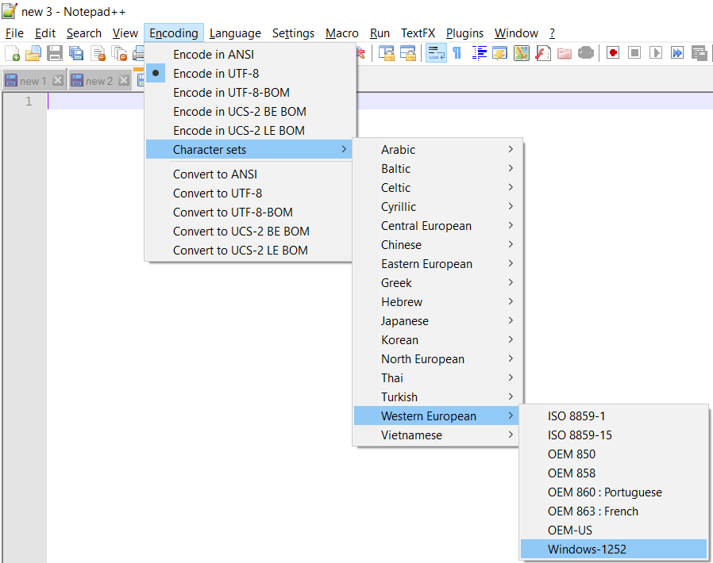
Task: Click the Synchronize Horizontal Scrolling lock icon
Action: (408, 53)
